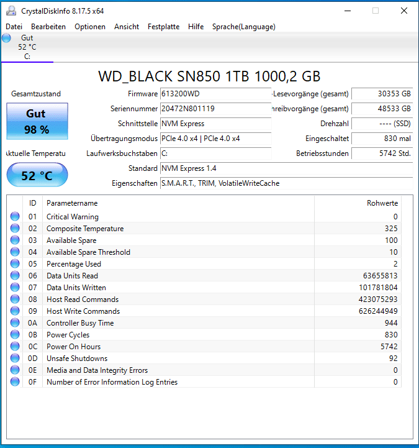Viewport: 419px width, 448px height.
Task: Click the Lesevorgänge value 30353 GB
Action: point(382,94)
